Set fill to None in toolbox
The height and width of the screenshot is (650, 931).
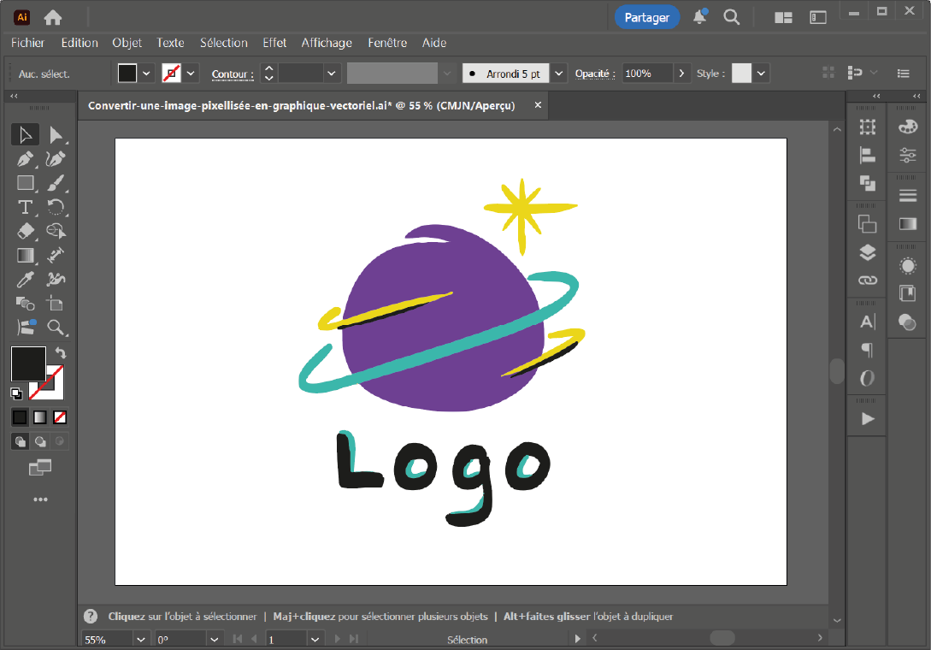click(x=60, y=417)
